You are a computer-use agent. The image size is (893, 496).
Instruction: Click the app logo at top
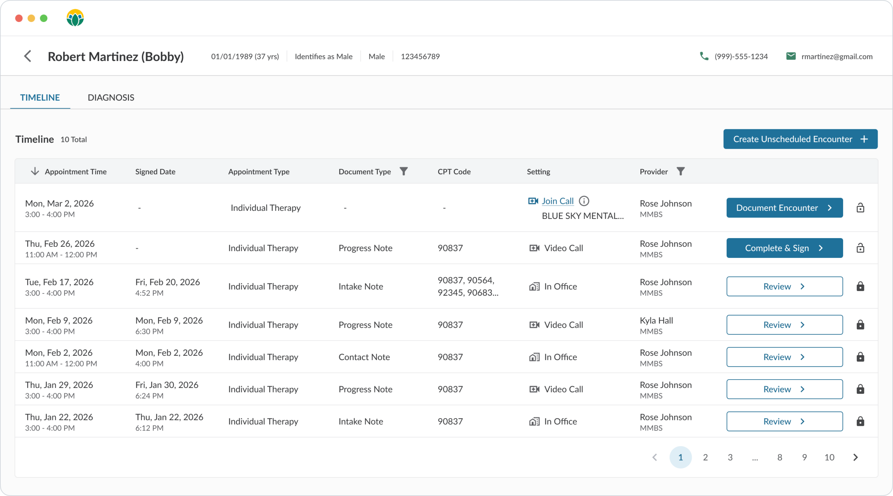(75, 18)
